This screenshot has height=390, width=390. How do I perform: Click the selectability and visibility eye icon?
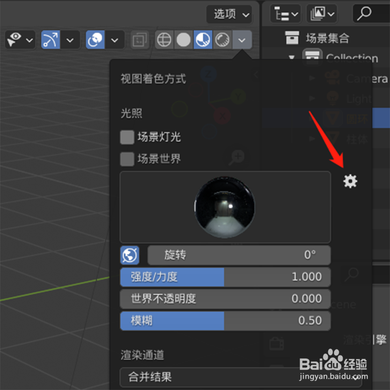click(x=15, y=39)
